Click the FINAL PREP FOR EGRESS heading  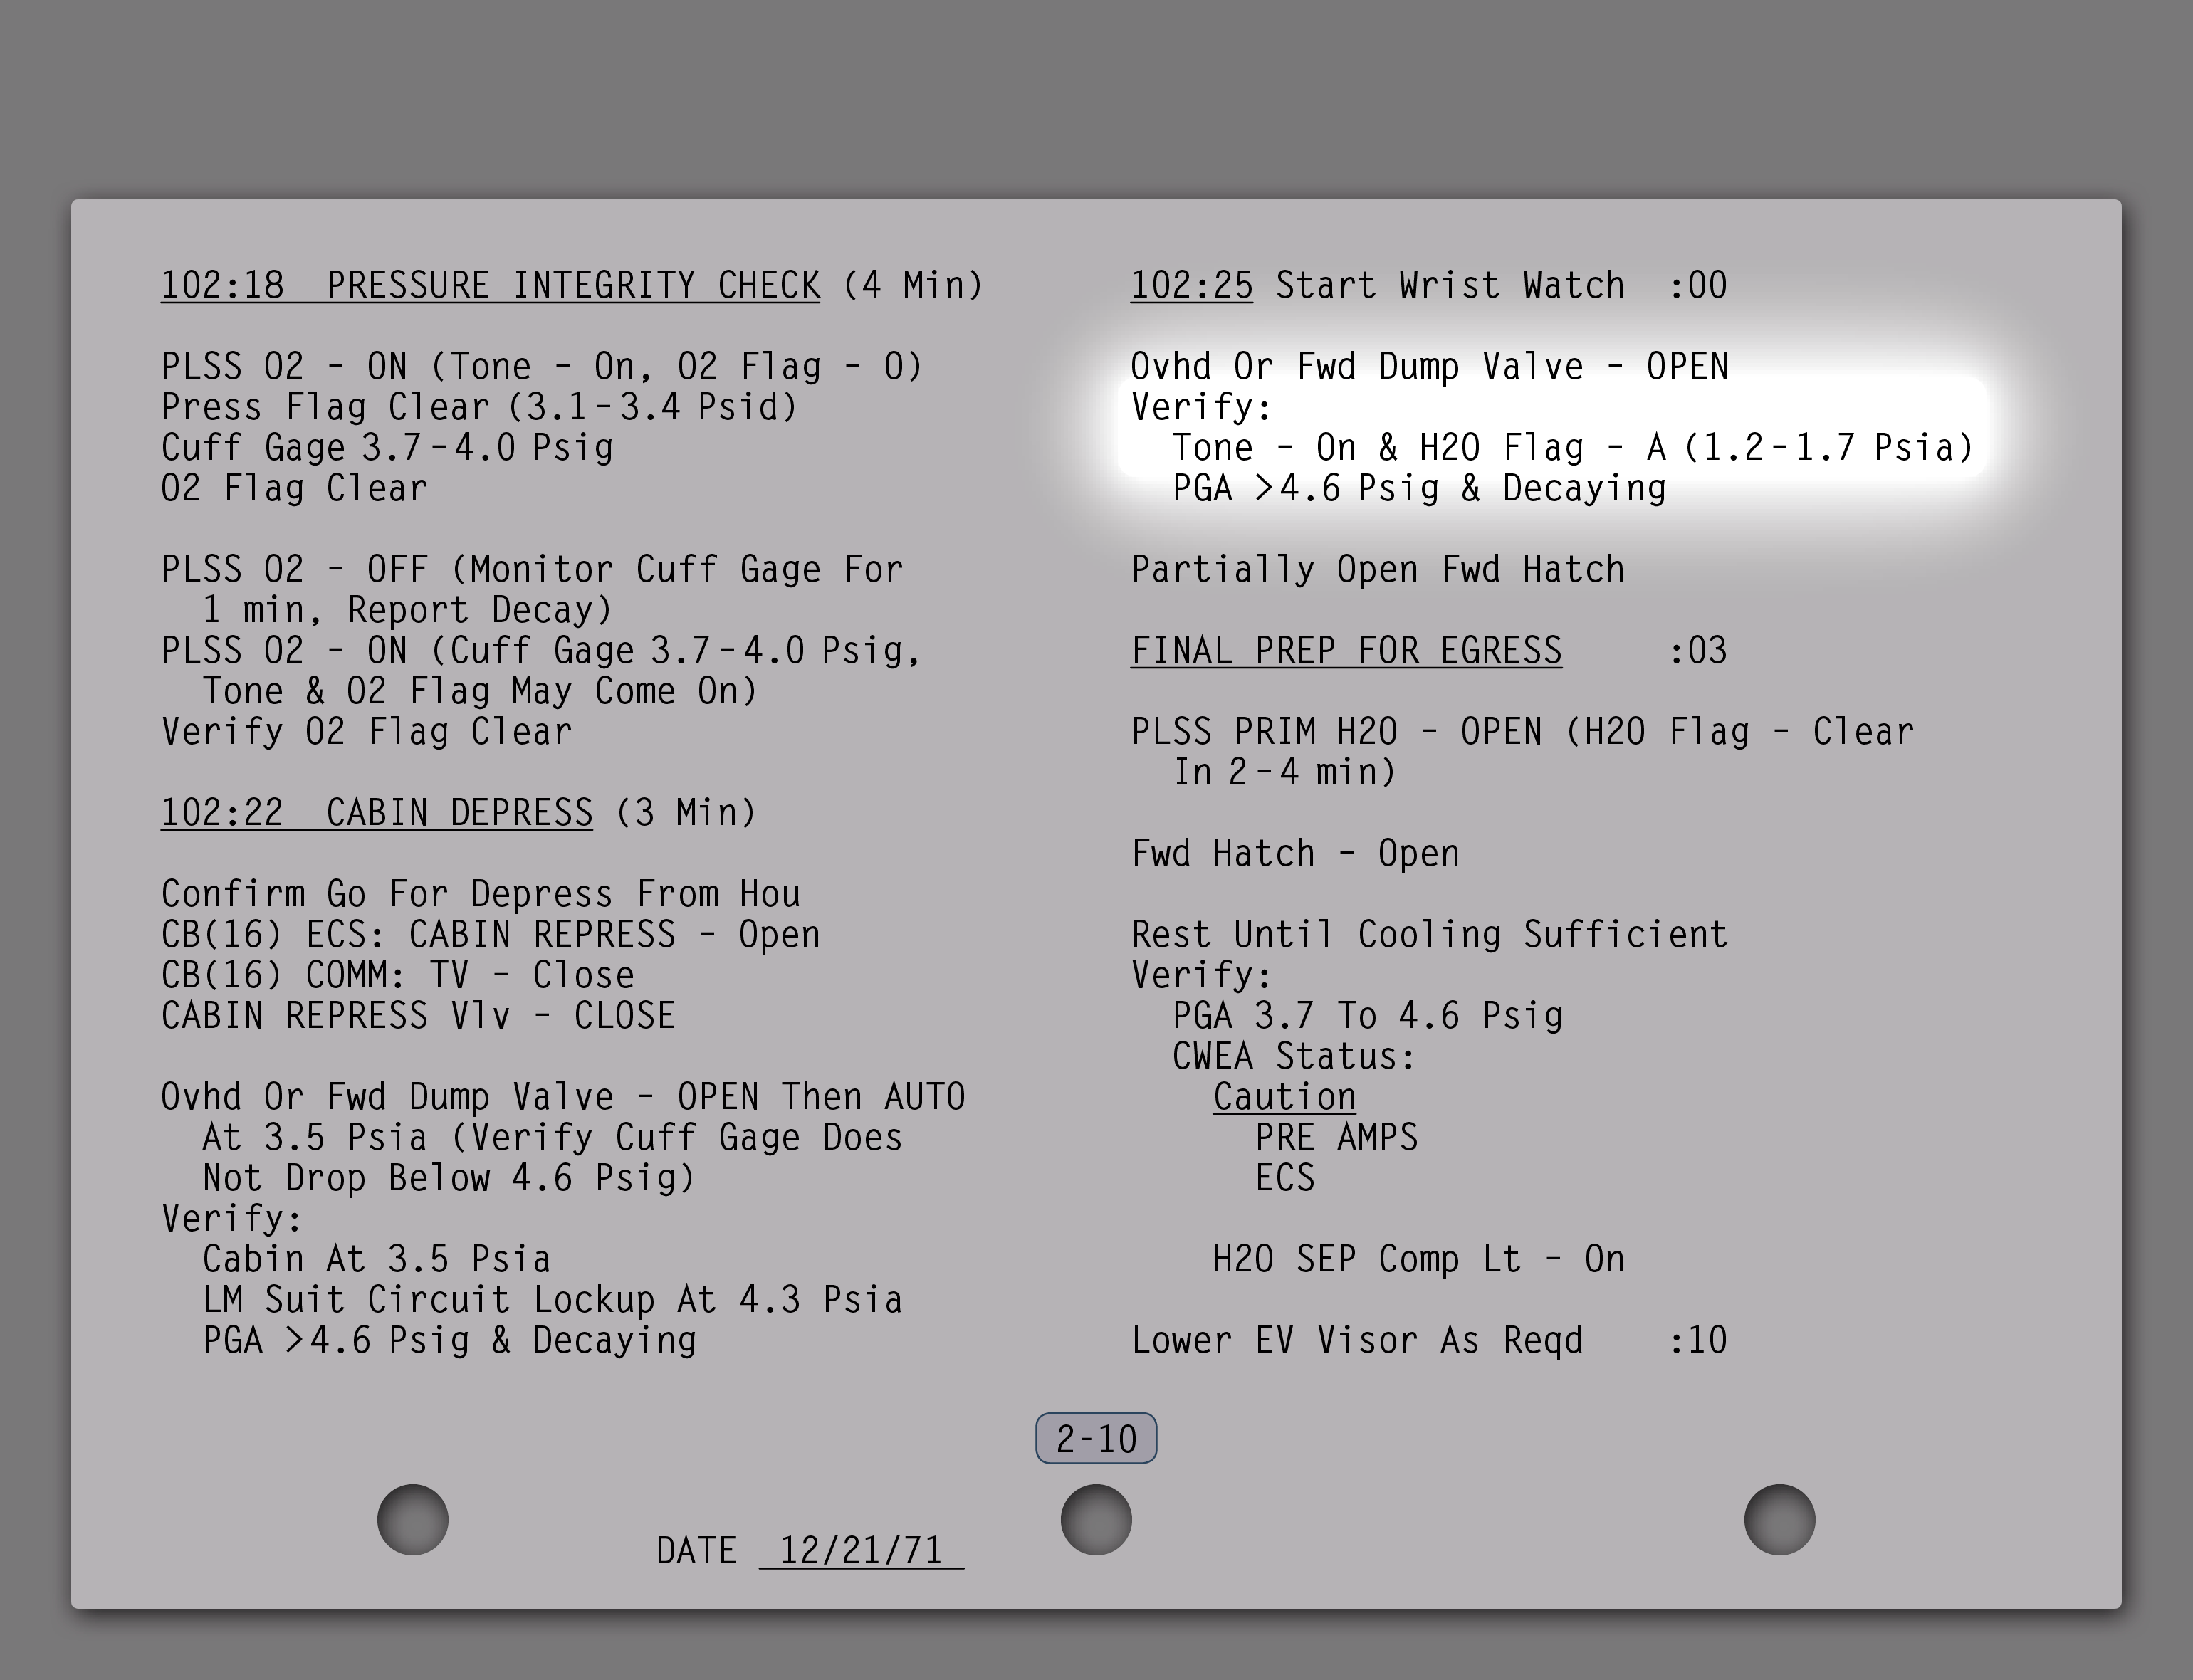(x=1346, y=651)
